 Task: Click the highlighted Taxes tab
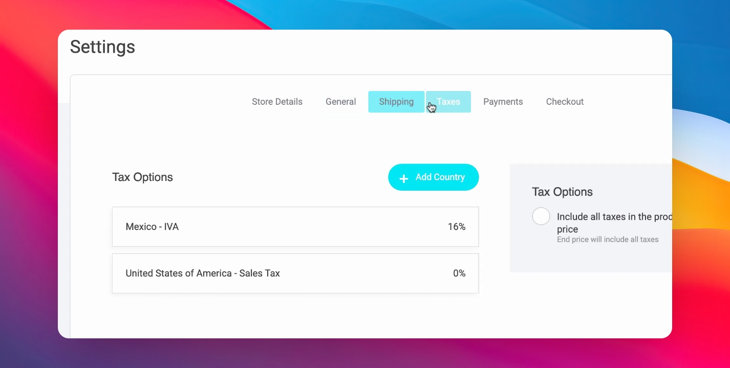click(x=448, y=102)
